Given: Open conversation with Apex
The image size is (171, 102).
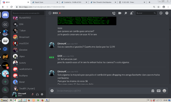Looking at the screenshot, I should pyautogui.click(x=28, y=56).
